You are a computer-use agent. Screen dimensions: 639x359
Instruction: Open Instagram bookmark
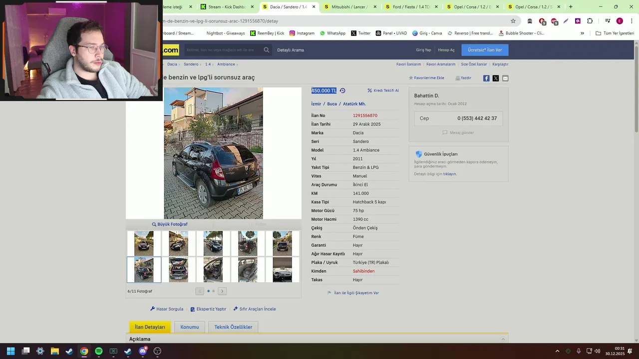point(302,33)
